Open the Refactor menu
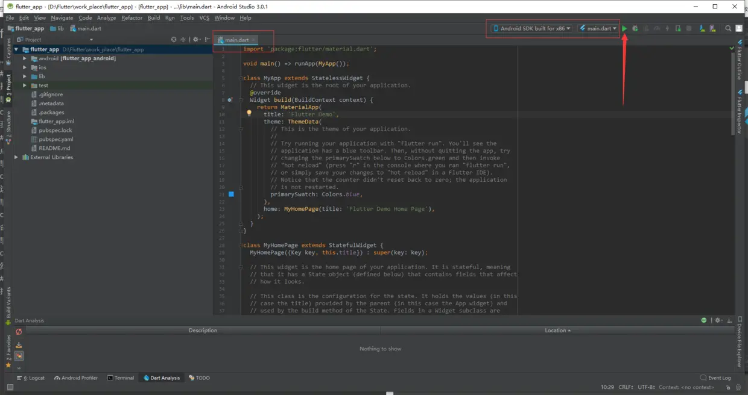The width and height of the screenshot is (748, 395). [132, 18]
